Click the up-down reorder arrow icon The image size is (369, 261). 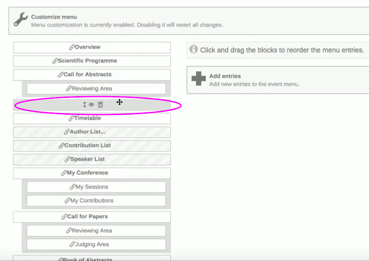pyautogui.click(x=84, y=104)
